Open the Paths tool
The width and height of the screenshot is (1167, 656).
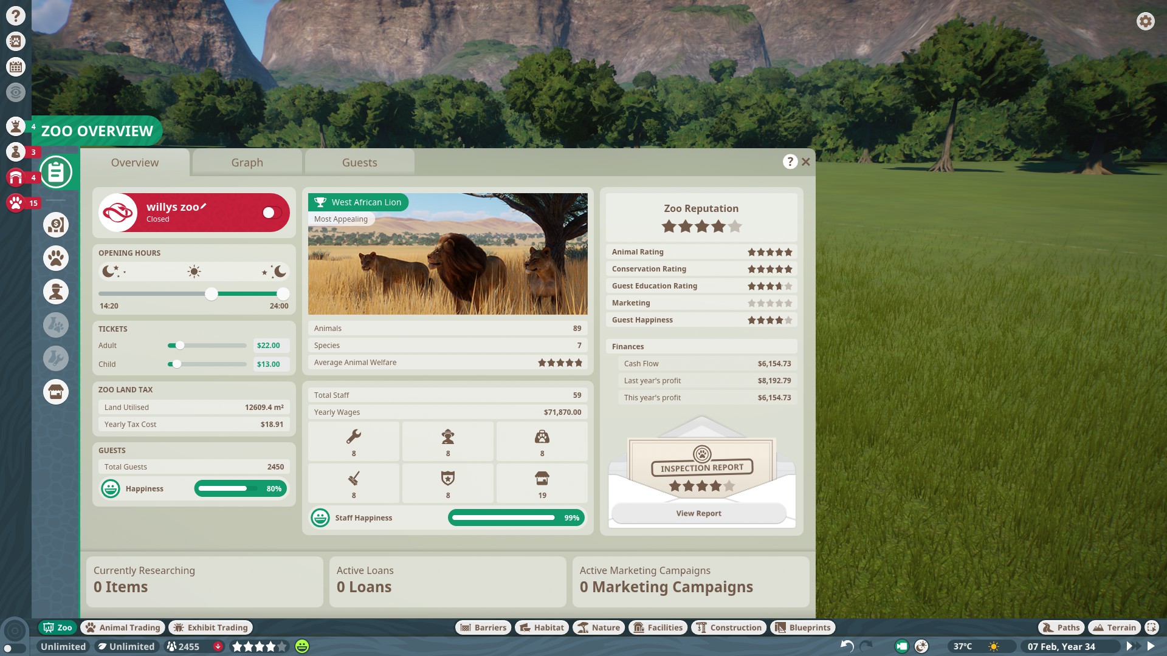click(1061, 627)
